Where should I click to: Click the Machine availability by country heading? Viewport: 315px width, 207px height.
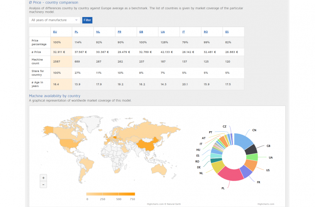(x=55, y=96)
